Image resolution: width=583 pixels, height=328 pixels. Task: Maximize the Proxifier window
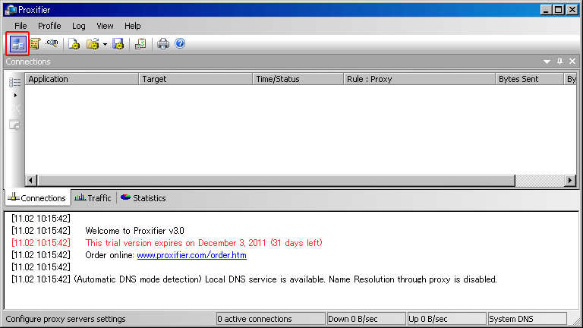pos(559,10)
